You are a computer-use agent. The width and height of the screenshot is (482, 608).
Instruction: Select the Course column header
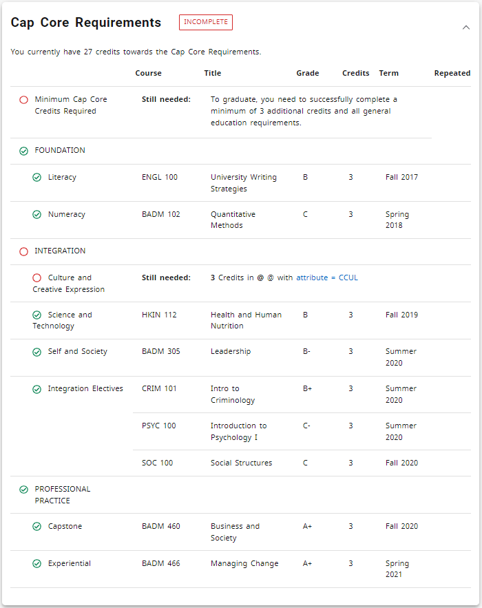coord(148,73)
